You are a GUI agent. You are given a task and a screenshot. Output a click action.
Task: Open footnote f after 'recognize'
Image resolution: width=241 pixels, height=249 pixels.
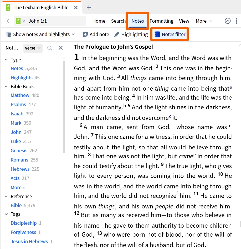click(177, 194)
